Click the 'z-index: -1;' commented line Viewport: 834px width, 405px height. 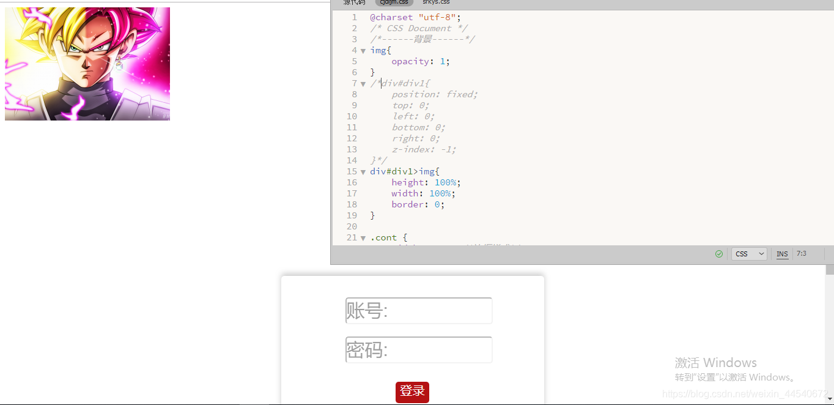[x=424, y=149]
